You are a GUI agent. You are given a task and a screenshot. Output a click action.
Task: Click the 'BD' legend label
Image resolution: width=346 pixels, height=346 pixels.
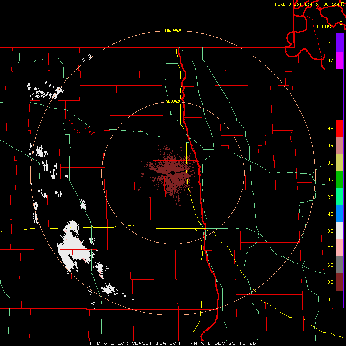tap(330, 163)
